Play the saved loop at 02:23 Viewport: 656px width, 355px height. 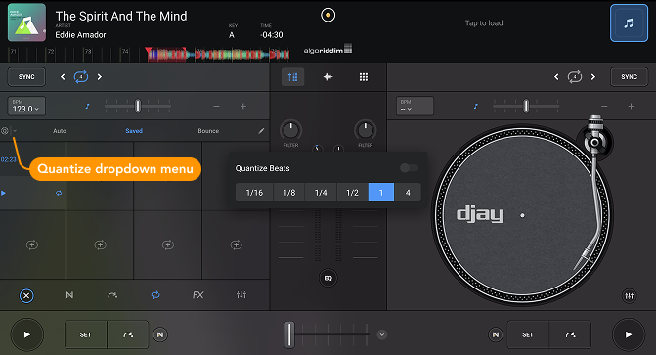(x=3, y=193)
